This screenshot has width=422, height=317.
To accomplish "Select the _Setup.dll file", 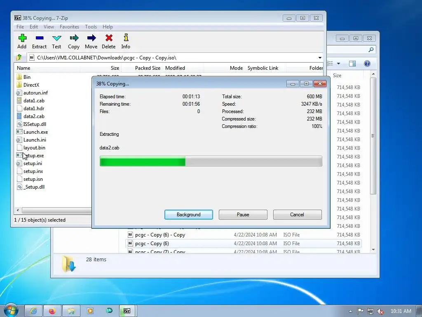I will pos(30,187).
